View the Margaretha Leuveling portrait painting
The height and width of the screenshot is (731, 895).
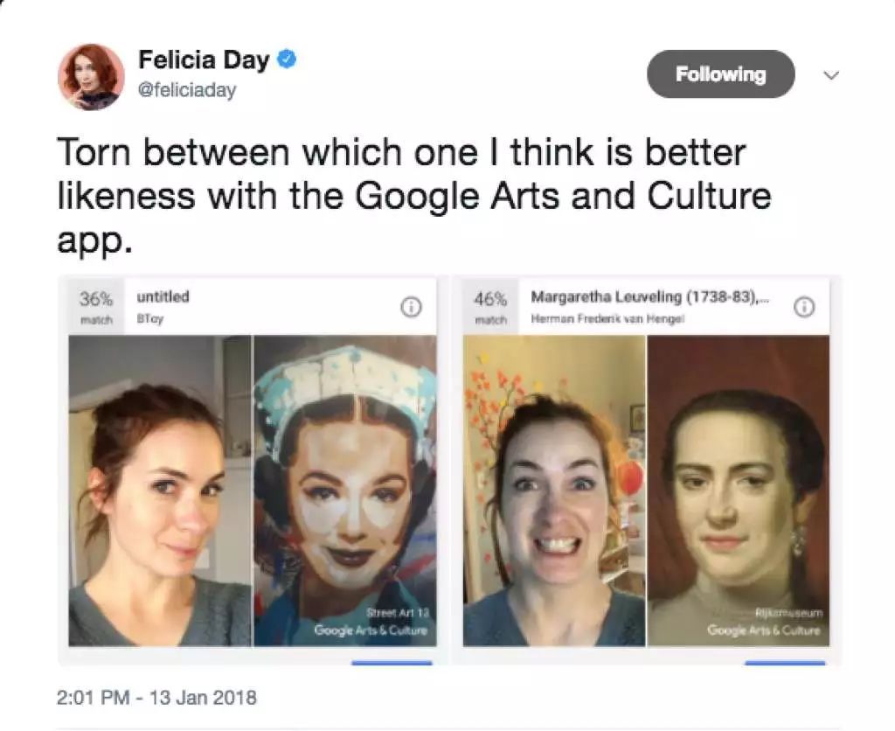(739, 490)
